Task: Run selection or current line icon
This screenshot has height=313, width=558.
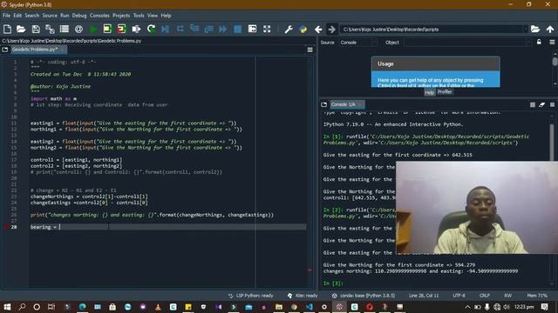Action: pyautogui.click(x=136, y=29)
